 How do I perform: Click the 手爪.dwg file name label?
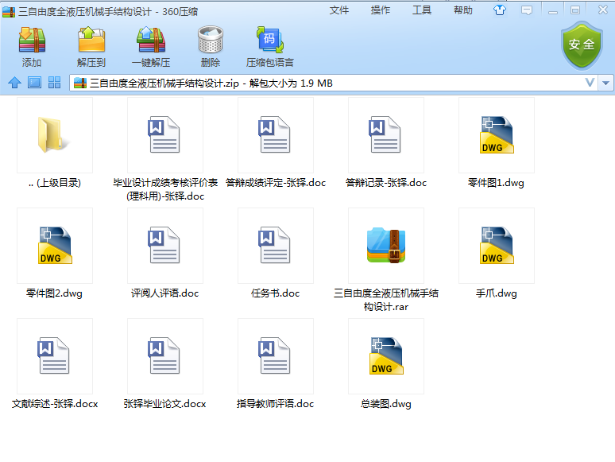pos(497,293)
